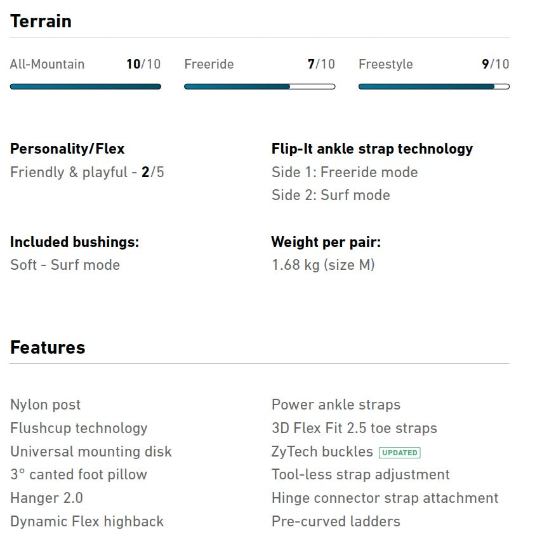Click the Tool-less strap adjustment feature
The height and width of the screenshot is (560, 542).
[360, 474]
